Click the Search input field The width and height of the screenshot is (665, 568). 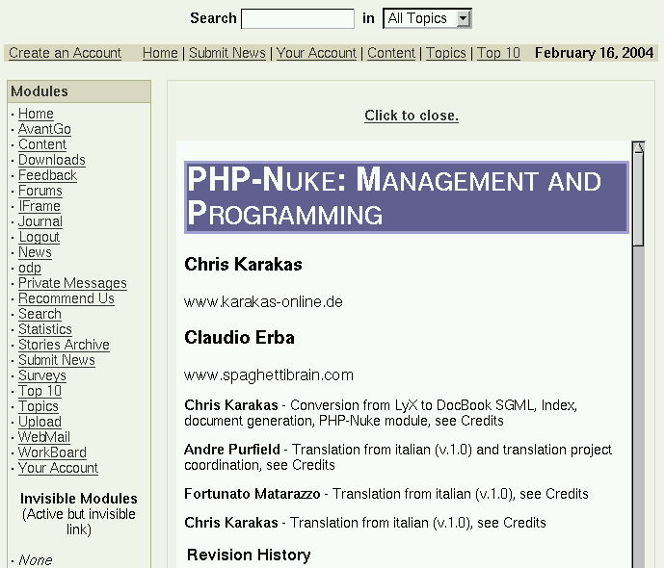(x=298, y=18)
